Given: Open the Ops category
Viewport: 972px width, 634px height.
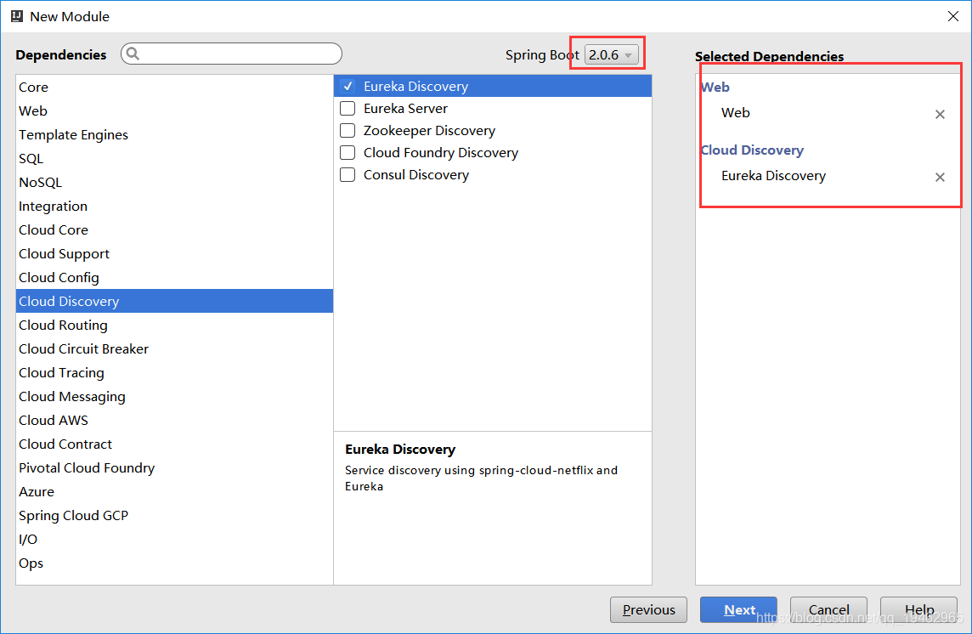Looking at the screenshot, I should (174, 563).
